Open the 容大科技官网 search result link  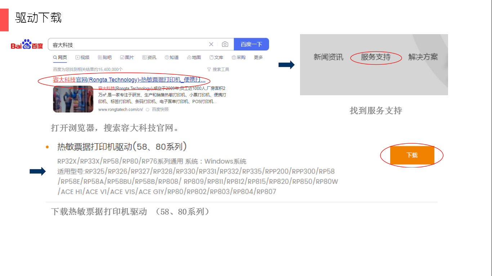tap(129, 80)
